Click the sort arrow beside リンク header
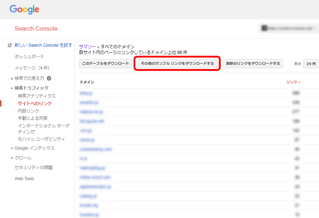 (x=299, y=82)
